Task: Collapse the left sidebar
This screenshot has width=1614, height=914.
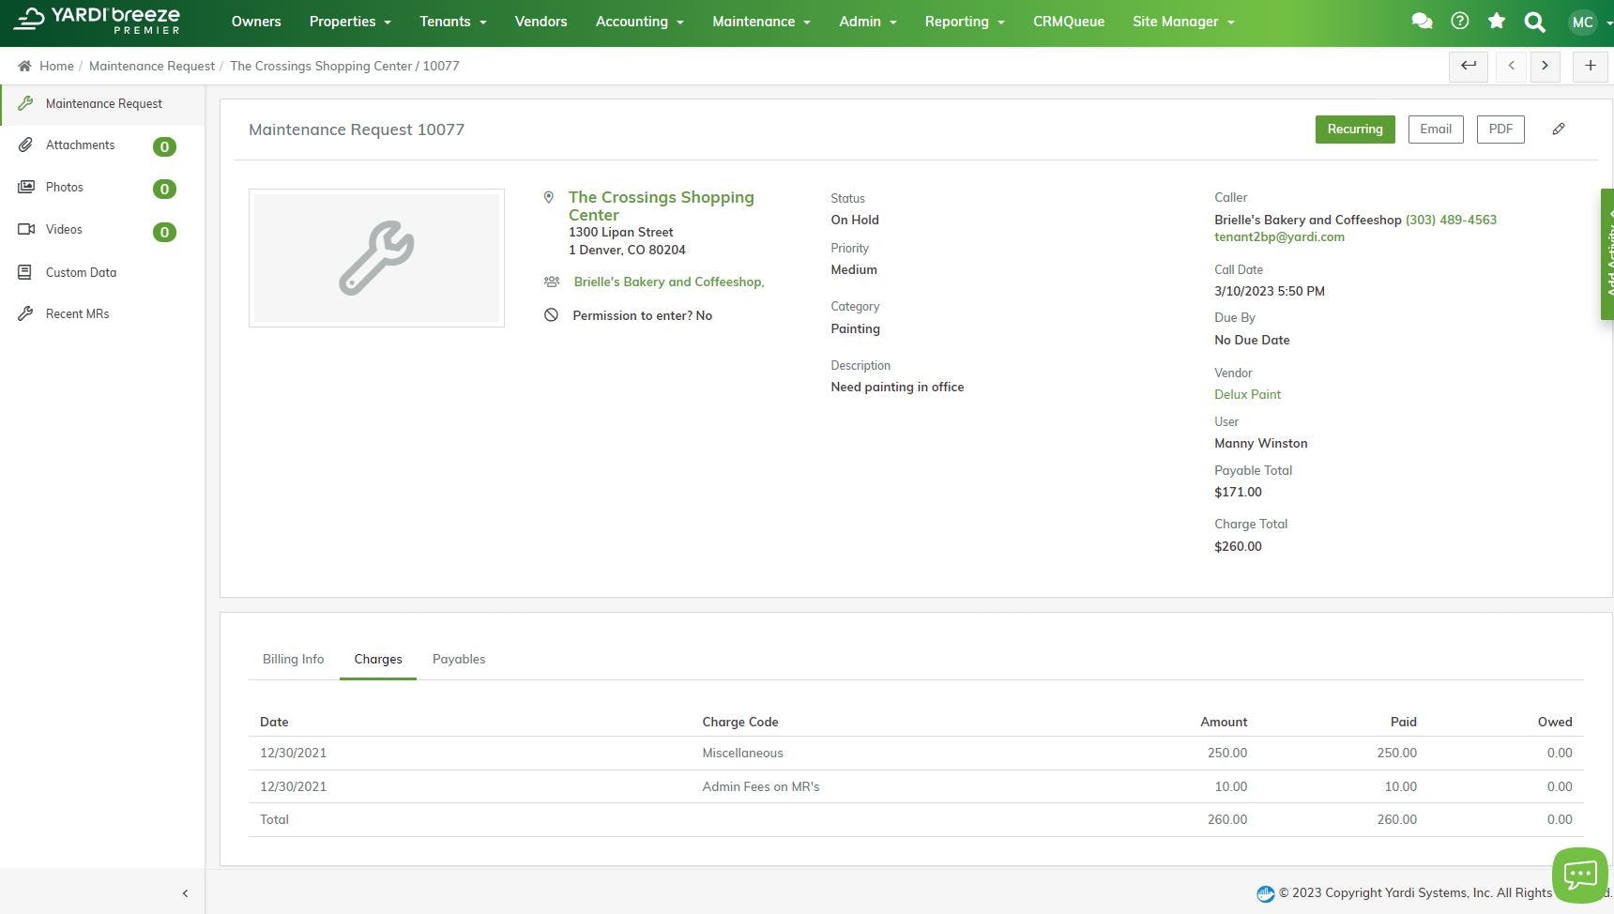Action: (x=185, y=892)
